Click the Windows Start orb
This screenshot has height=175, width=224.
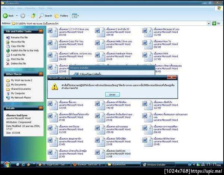[x=7, y=165]
